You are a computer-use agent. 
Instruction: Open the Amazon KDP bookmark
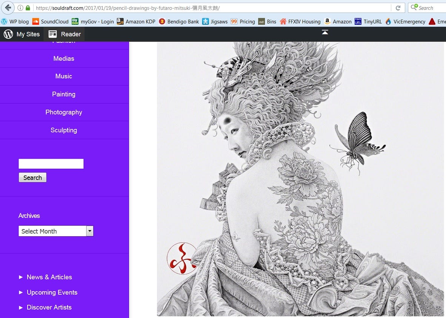[136, 21]
